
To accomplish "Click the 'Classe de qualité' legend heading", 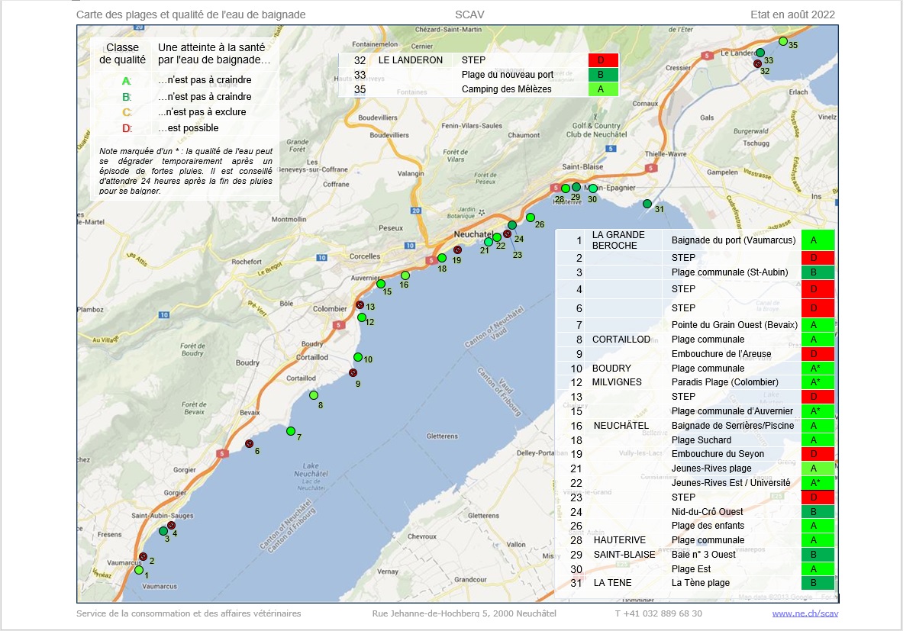I will tap(123, 53).
